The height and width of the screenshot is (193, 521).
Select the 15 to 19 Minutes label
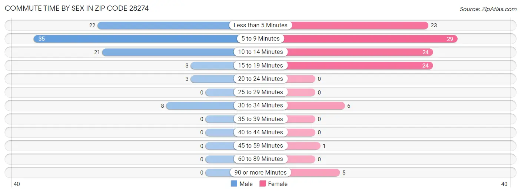[x=260, y=66]
